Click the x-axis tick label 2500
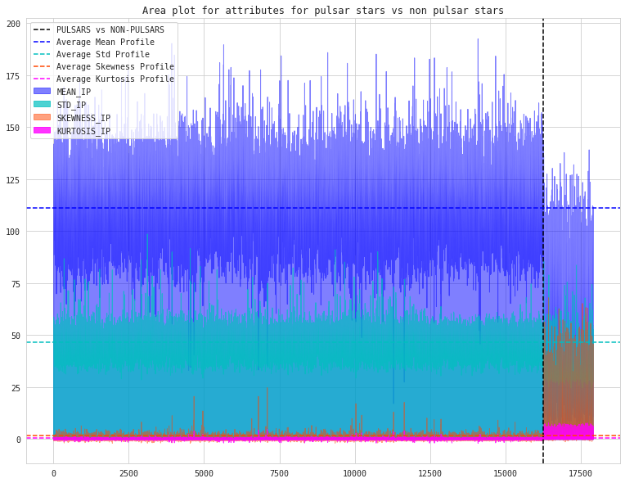625x483 pixels. click(x=128, y=474)
